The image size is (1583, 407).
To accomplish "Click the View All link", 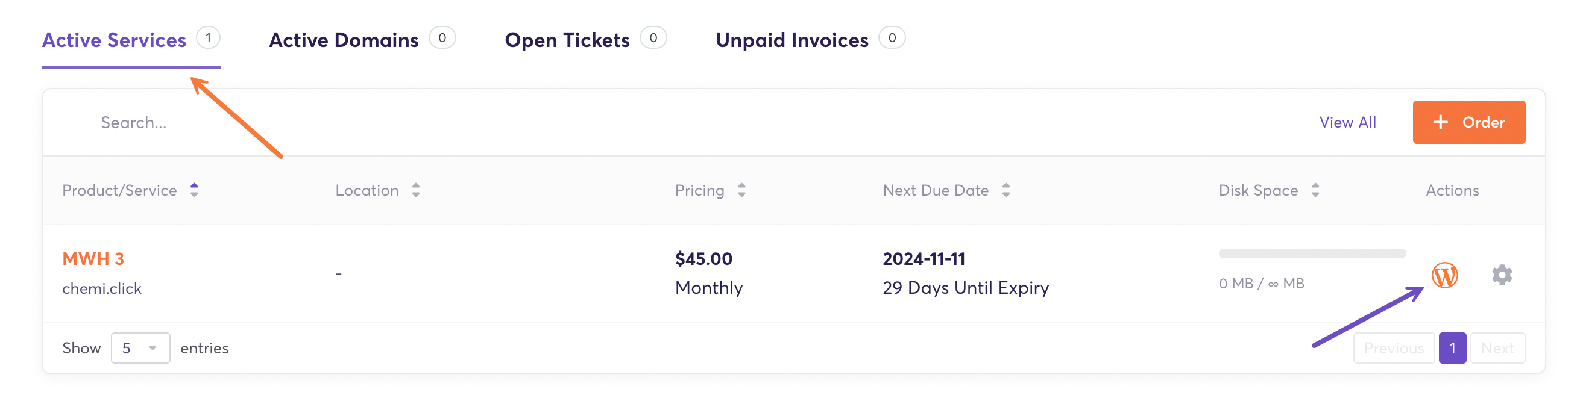I will point(1348,122).
